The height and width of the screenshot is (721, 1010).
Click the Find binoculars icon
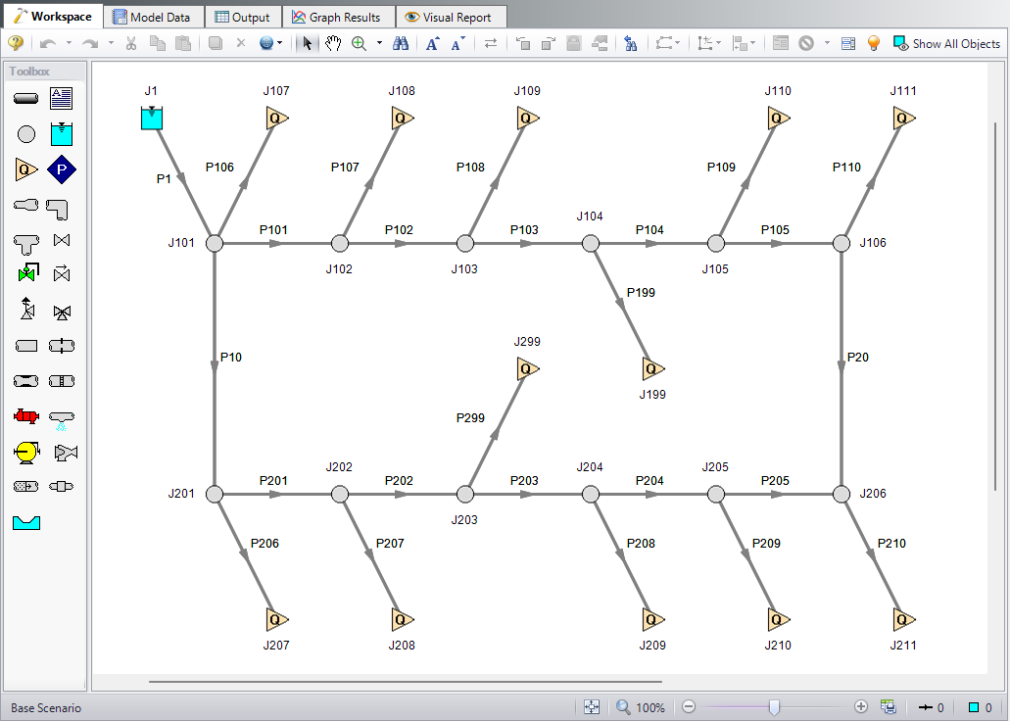[x=401, y=43]
